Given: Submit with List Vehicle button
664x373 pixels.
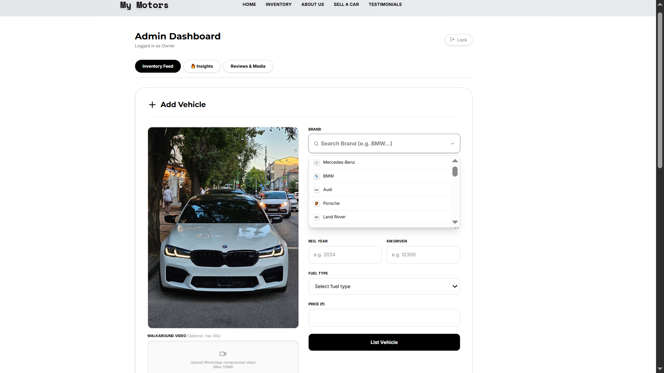Looking at the screenshot, I should pos(384,342).
